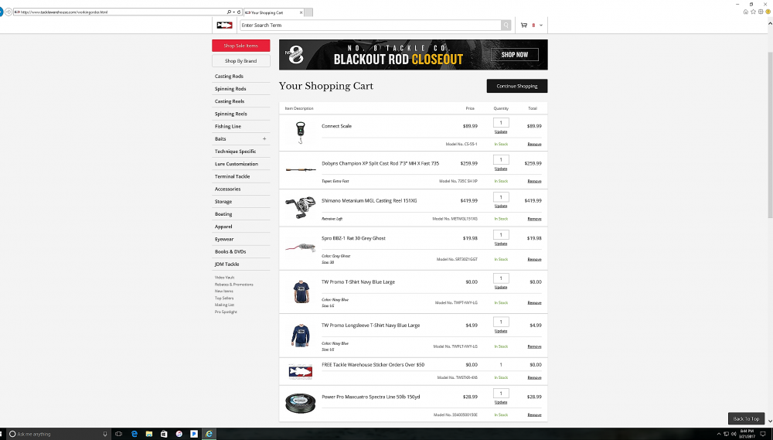Open the Video Vault link
Screen dimensions: 773x440
[x=224, y=278]
